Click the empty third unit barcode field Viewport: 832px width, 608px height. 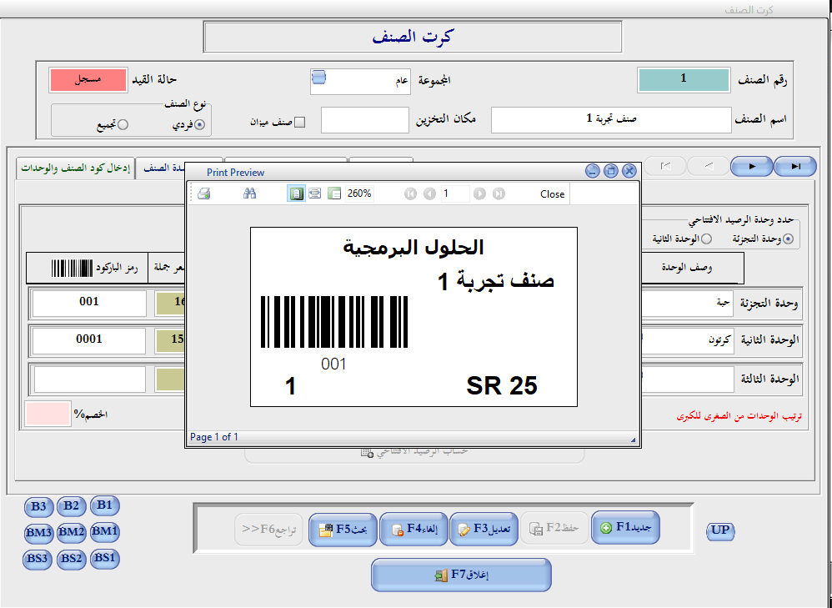(x=90, y=379)
